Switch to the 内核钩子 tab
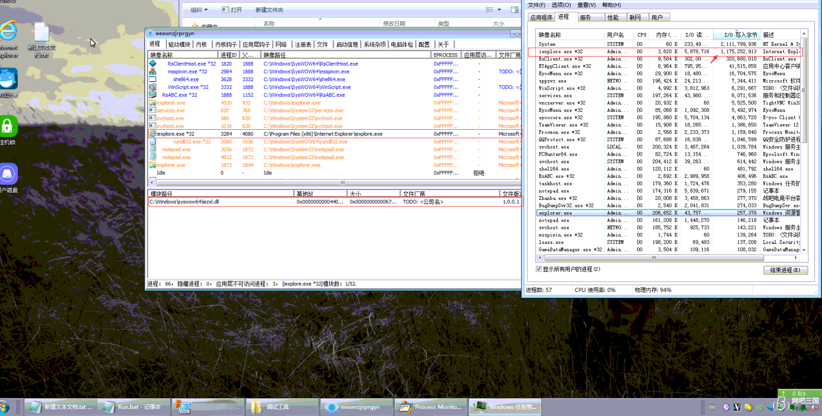This screenshot has height=416, width=822. [x=226, y=44]
